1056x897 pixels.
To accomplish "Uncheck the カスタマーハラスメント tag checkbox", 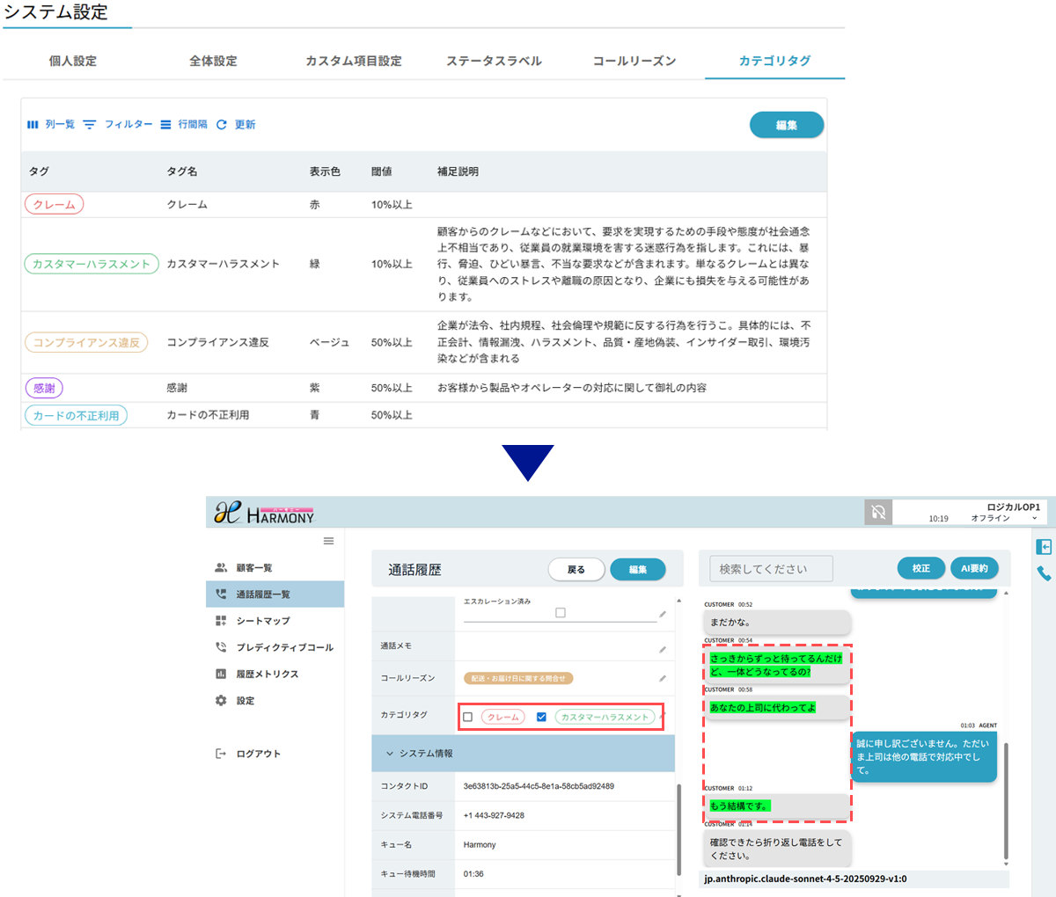I will tap(541, 717).
